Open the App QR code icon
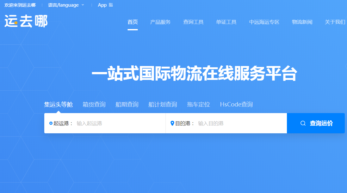347x193 pixels. (111, 5)
